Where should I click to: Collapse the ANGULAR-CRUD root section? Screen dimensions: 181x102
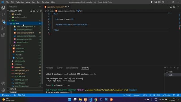tap(16, 11)
